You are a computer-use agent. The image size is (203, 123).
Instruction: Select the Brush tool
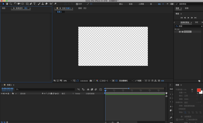click(39, 4)
